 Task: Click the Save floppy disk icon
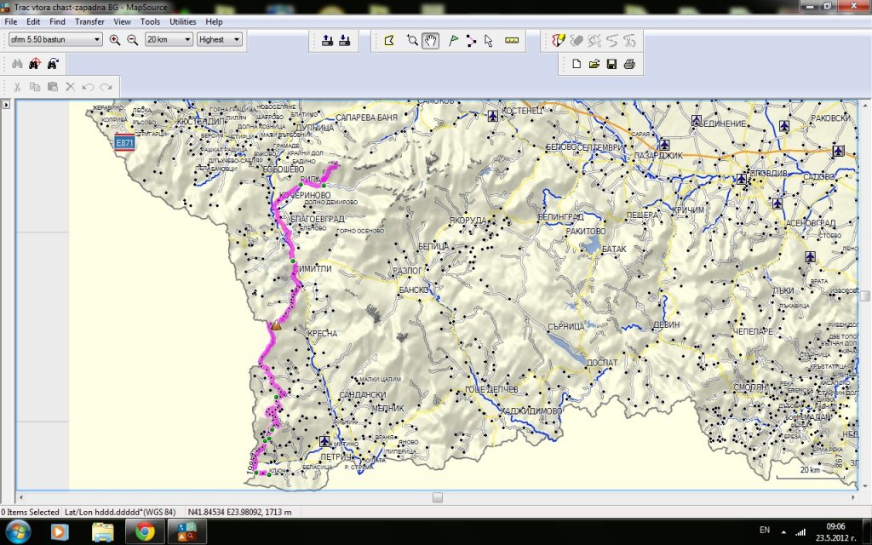point(611,64)
